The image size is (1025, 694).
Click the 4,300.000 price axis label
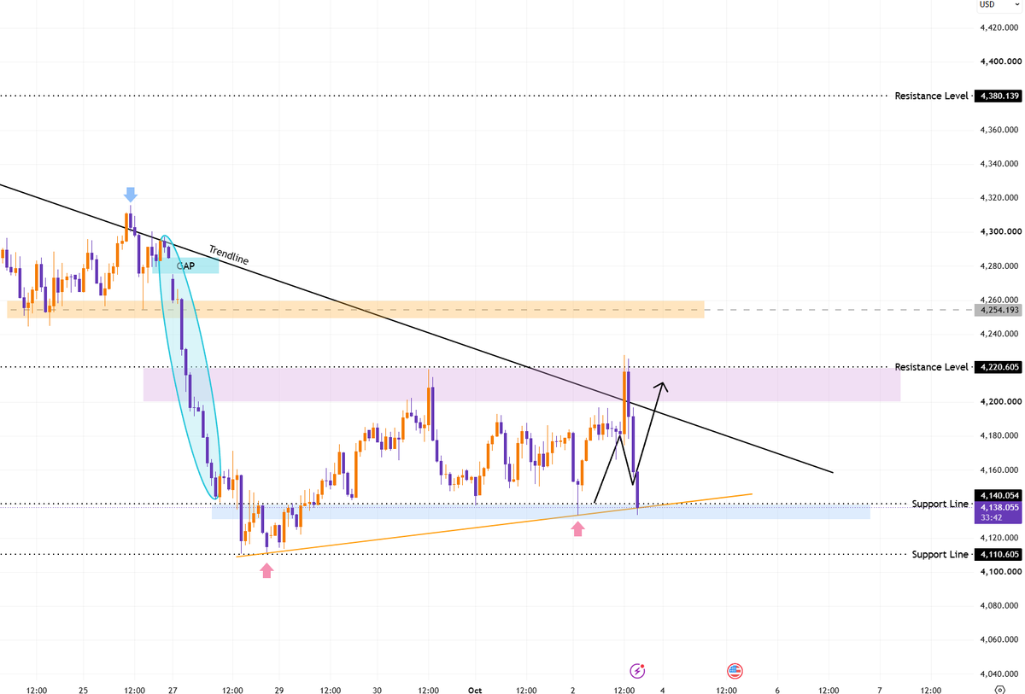click(999, 231)
